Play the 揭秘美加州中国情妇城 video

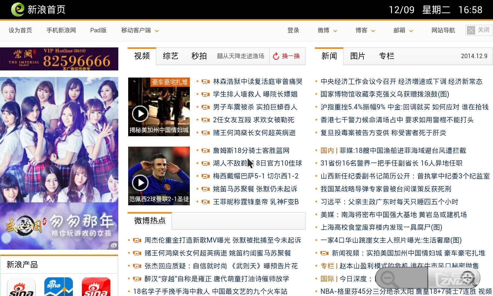point(140,113)
